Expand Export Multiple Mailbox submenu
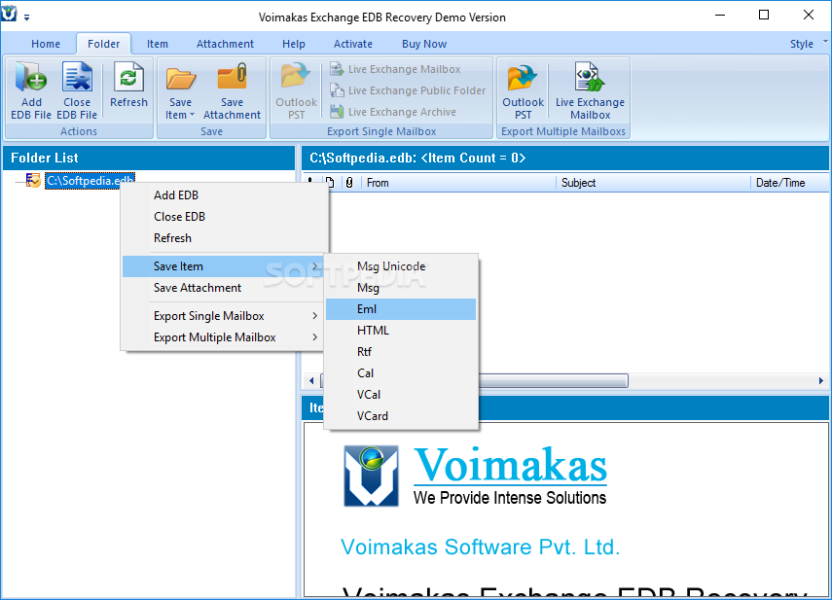Viewport: 832px width, 600px height. click(225, 337)
